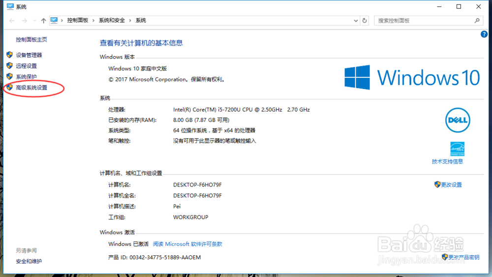The width and height of the screenshot is (492, 277).
Task: Select 系统 breadcrumb in address bar
Action: pyautogui.click(x=141, y=20)
